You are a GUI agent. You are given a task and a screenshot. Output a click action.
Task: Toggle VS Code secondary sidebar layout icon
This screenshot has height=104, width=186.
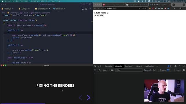tap(87, 4)
